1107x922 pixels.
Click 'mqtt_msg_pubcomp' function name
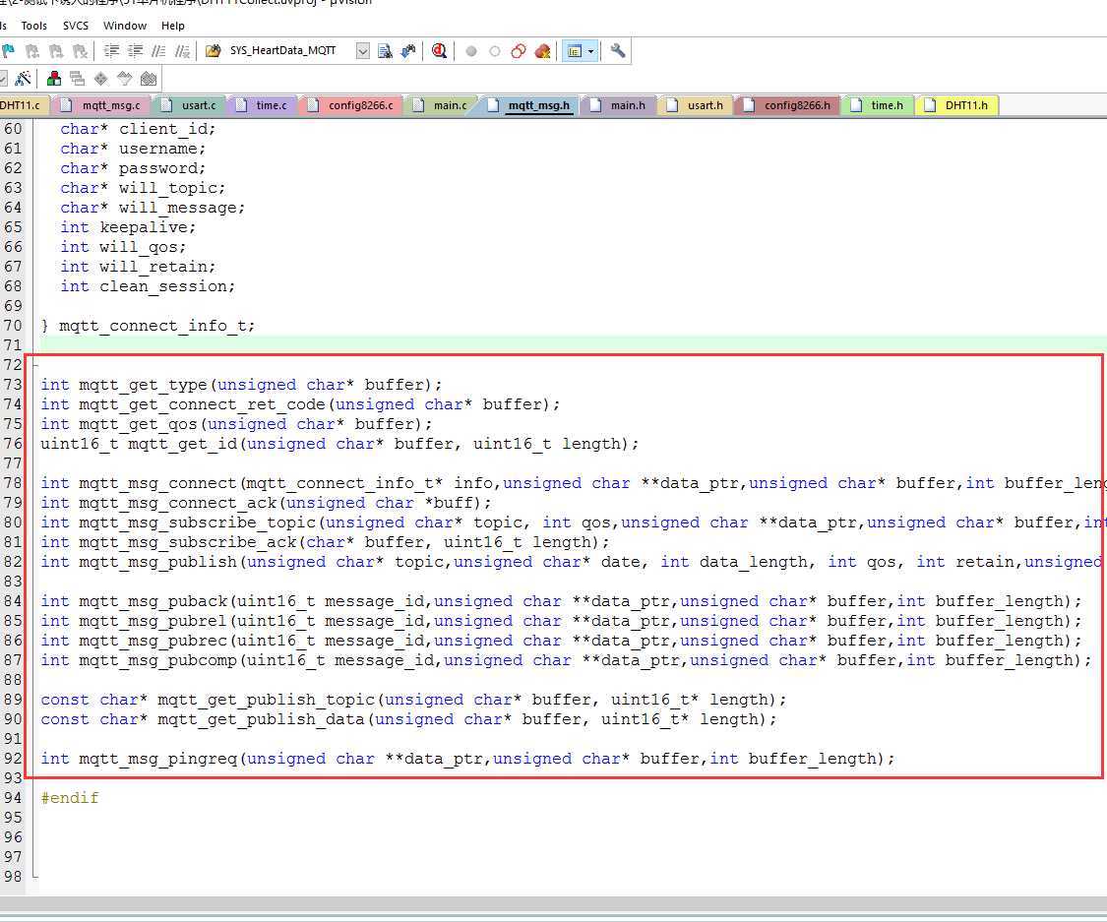click(x=158, y=661)
